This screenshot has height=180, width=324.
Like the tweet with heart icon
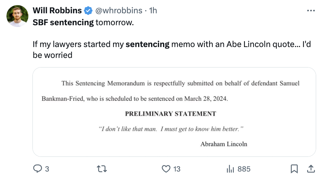[166, 169]
